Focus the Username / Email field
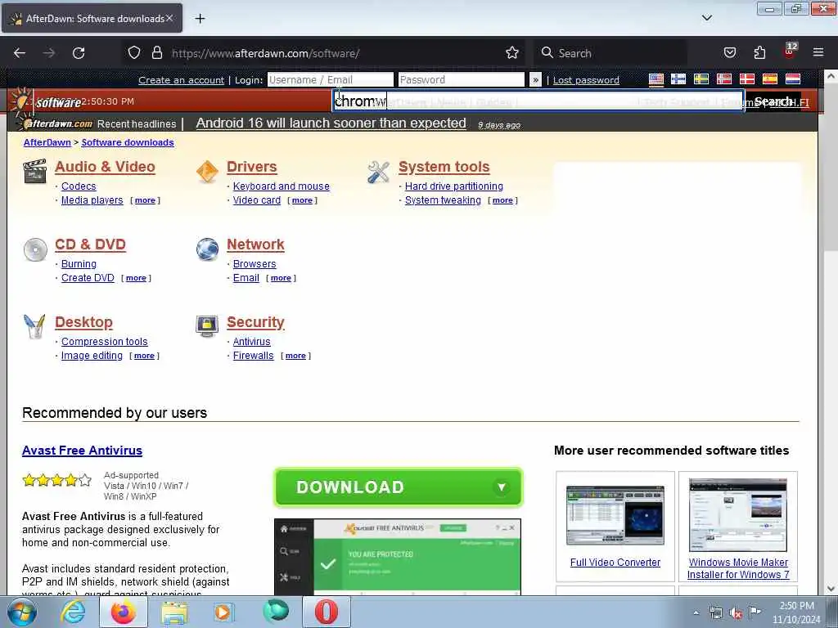838x628 pixels. (x=331, y=79)
